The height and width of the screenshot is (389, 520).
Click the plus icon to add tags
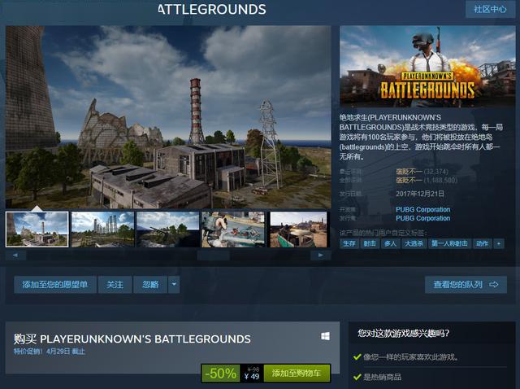pos(499,243)
